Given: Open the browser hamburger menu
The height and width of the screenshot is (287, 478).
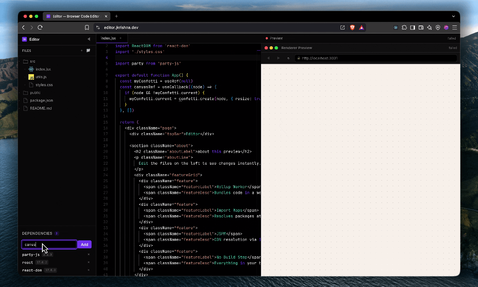Looking at the screenshot, I should [x=454, y=28].
